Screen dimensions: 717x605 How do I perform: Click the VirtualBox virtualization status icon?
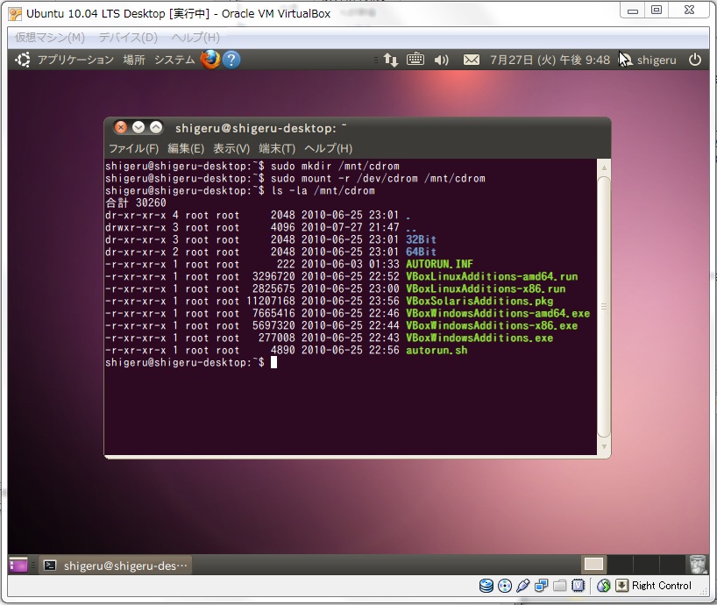[579, 586]
